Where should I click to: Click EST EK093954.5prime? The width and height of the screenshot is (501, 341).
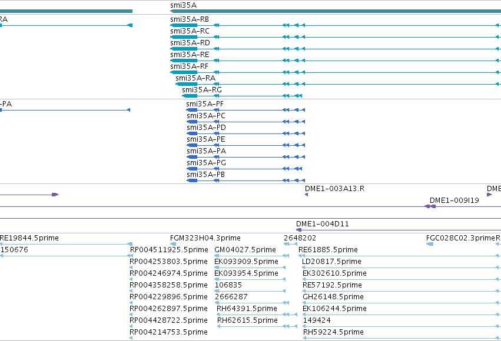click(x=246, y=273)
